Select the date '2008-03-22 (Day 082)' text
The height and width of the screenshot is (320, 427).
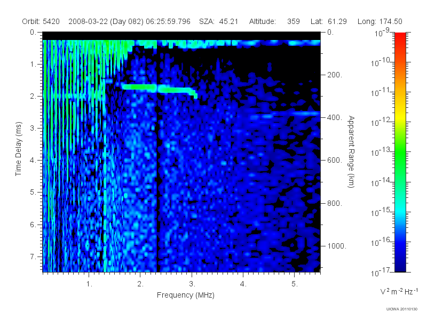coord(106,21)
